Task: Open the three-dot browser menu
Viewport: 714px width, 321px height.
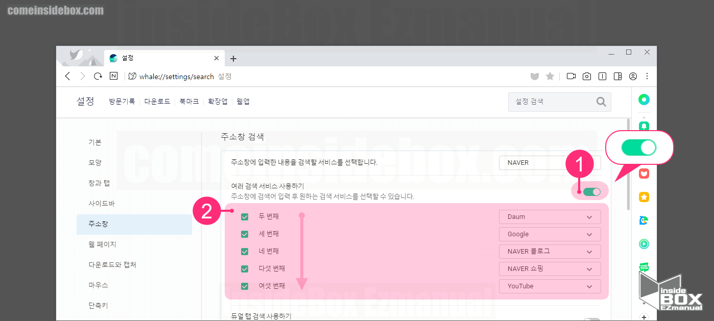Action: pyautogui.click(x=647, y=77)
